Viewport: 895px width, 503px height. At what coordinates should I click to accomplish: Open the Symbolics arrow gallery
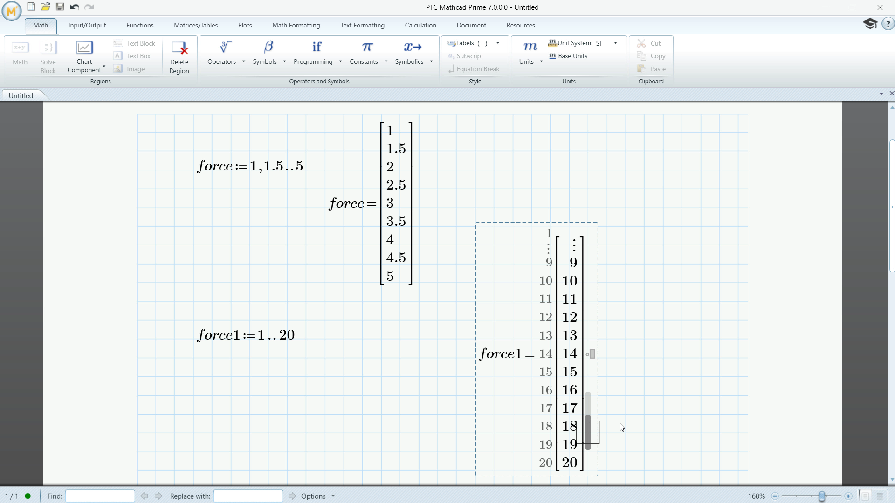(413, 52)
